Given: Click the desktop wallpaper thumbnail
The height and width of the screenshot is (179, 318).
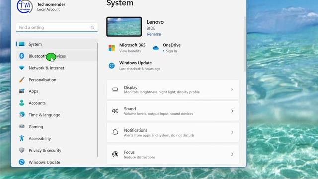Looking at the screenshot, I should pos(124,27).
